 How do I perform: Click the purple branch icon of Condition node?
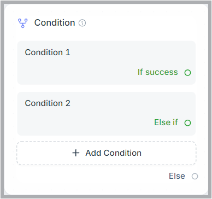tap(23, 23)
